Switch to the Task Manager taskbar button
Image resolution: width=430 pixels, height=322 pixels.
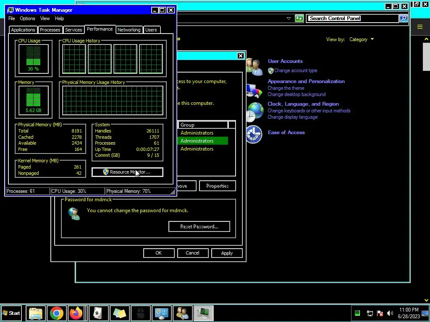tap(204, 313)
